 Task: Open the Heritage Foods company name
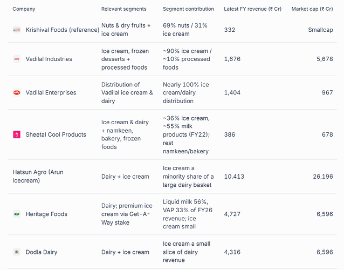(46, 214)
